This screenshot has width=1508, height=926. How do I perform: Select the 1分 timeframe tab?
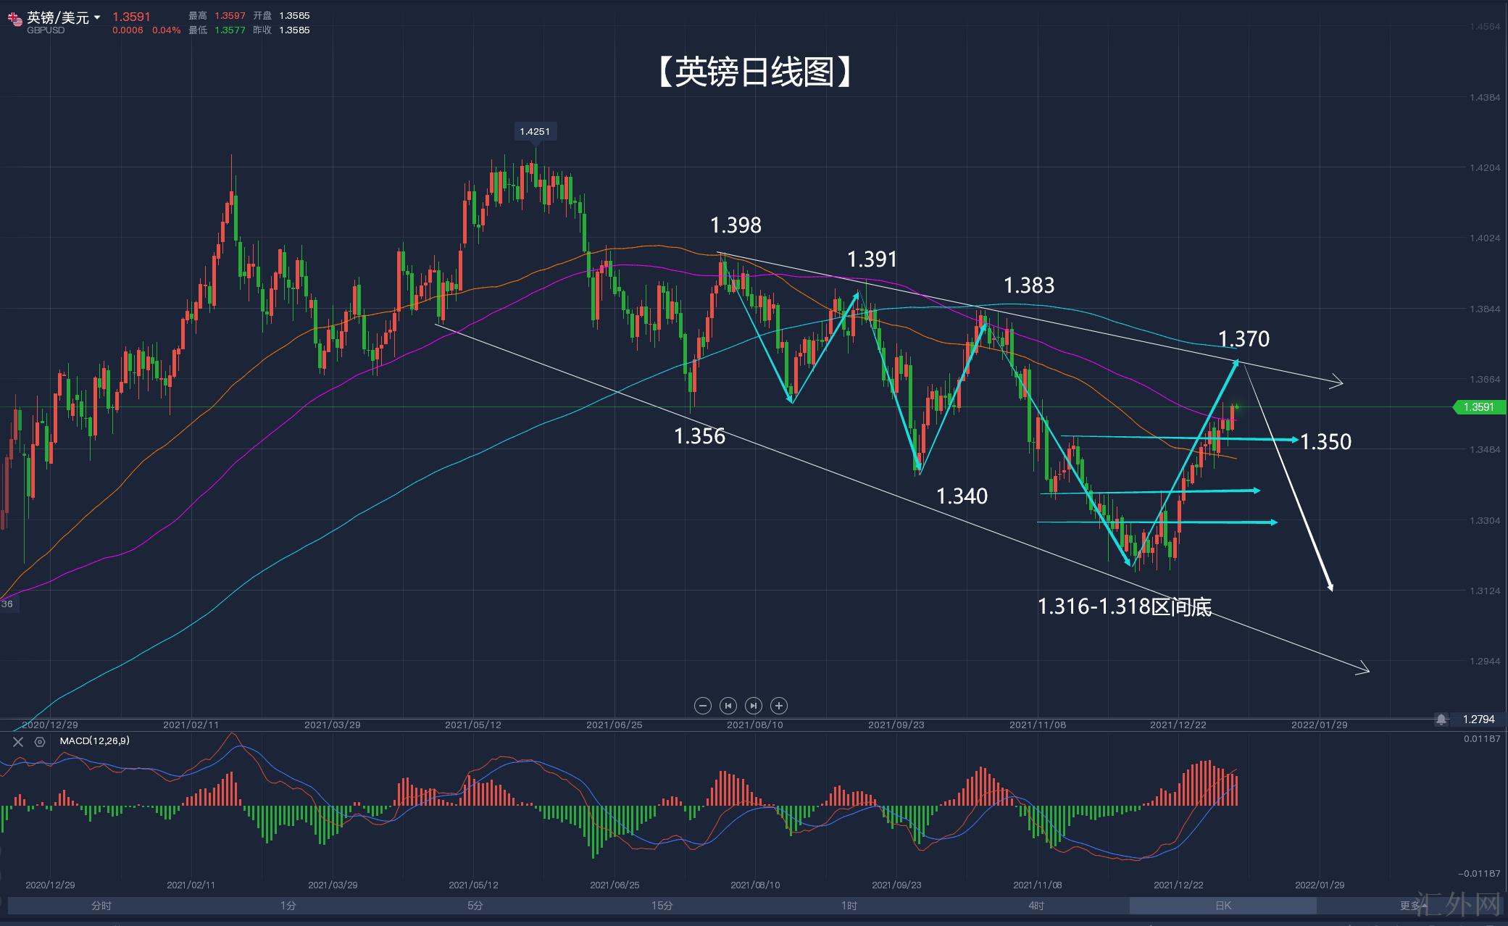[288, 905]
